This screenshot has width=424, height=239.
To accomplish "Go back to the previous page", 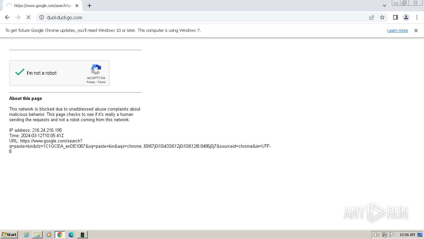I will pyautogui.click(x=7, y=17).
